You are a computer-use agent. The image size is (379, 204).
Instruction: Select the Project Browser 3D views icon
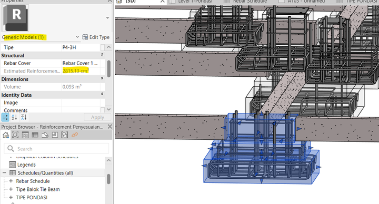click(15, 135)
